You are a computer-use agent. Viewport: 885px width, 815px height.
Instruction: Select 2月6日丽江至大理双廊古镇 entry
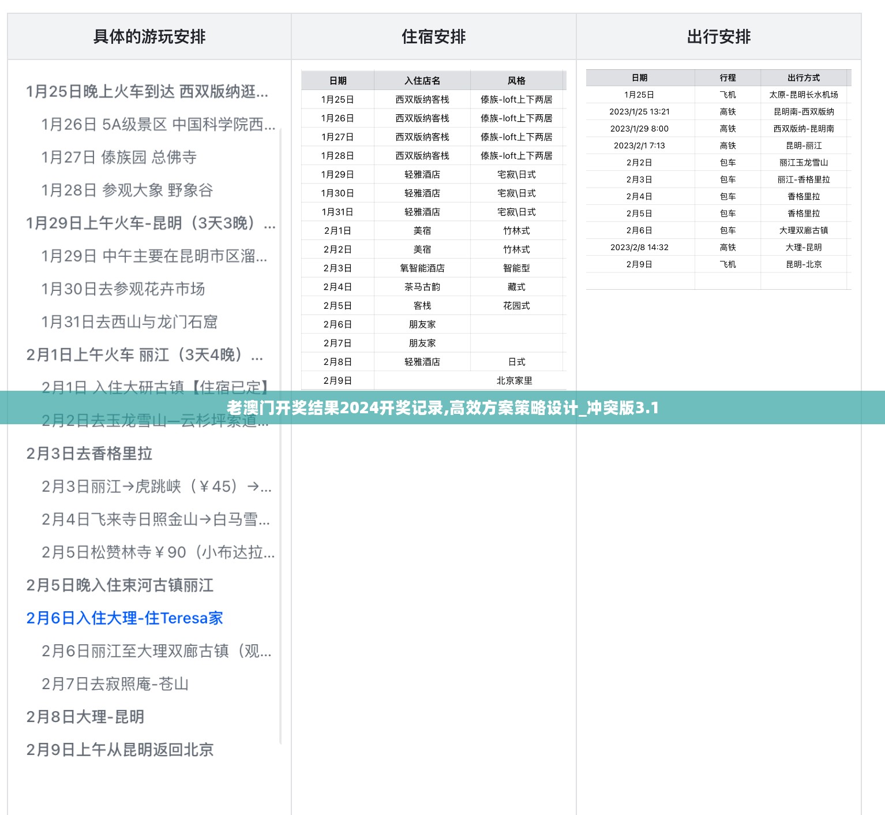pos(156,650)
